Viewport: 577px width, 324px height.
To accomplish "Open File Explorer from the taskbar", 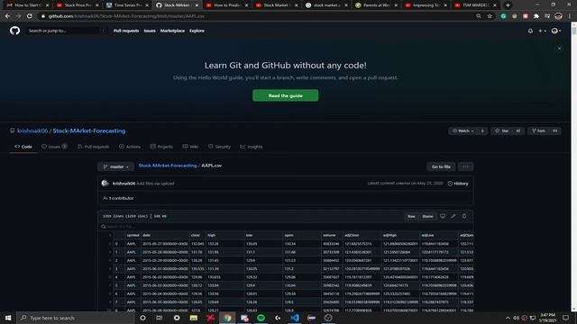I will tap(194, 318).
